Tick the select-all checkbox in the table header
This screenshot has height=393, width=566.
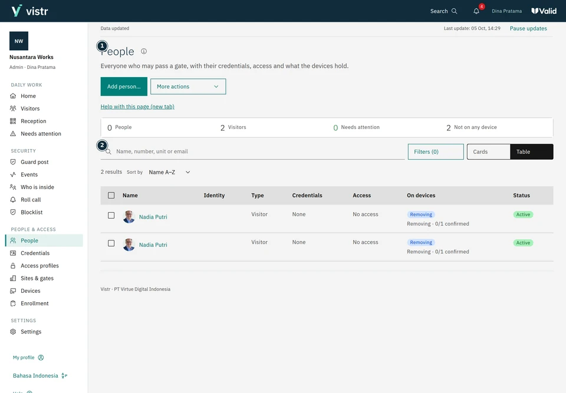click(111, 195)
